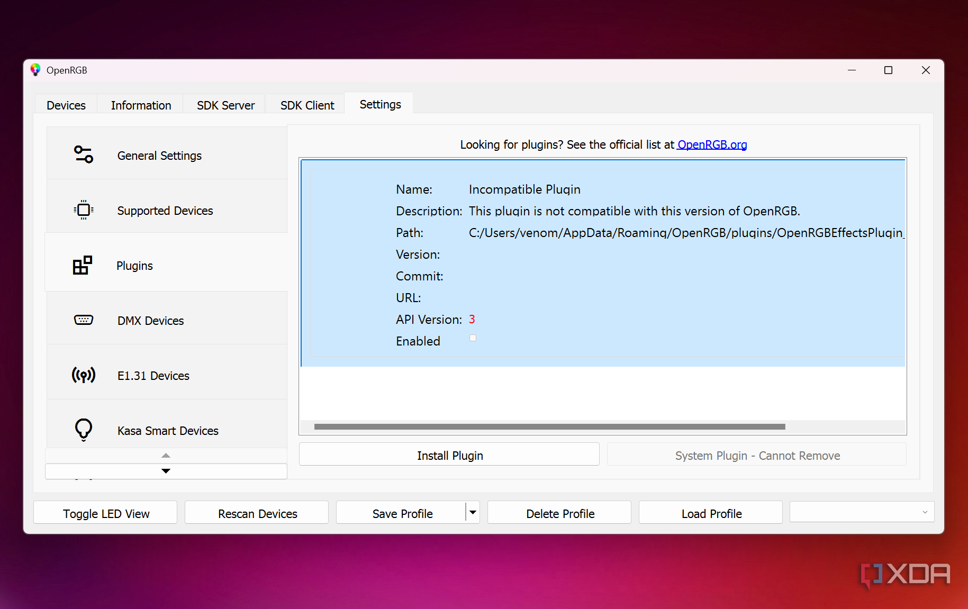Select the DMX Devices label
Viewport: 968px width, 609px height.
pyautogui.click(x=151, y=321)
